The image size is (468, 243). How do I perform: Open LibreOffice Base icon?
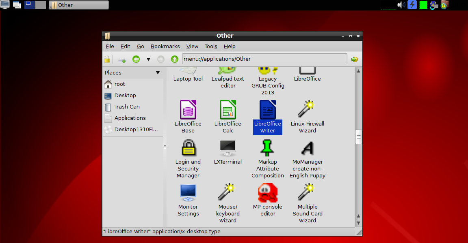point(188,110)
